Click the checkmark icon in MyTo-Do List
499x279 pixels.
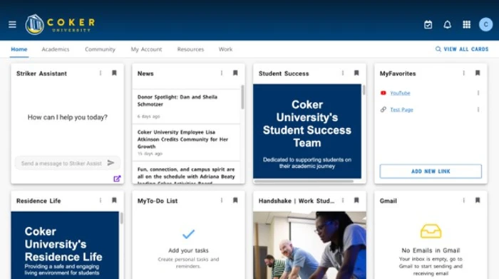pos(188,234)
